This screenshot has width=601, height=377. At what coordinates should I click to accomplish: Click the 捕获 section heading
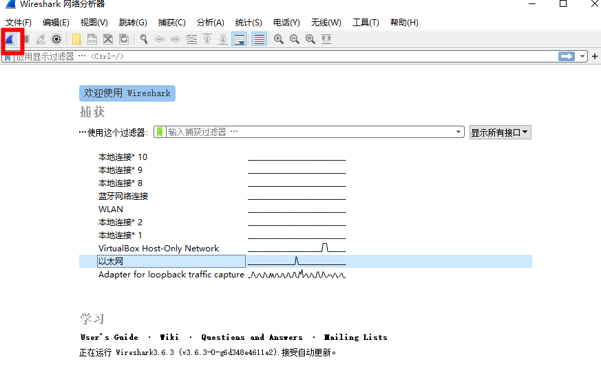tap(92, 112)
